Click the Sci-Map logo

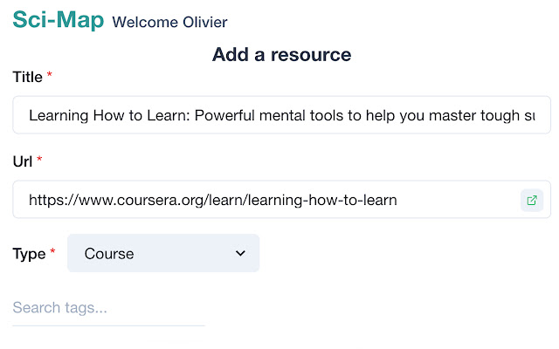tap(59, 20)
